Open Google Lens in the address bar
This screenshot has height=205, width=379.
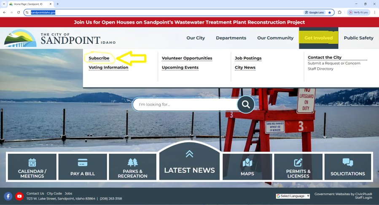pos(314,12)
